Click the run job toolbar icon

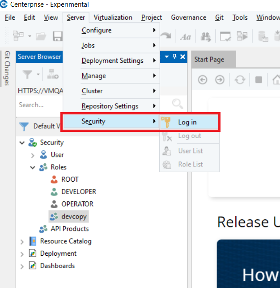tap(242, 36)
